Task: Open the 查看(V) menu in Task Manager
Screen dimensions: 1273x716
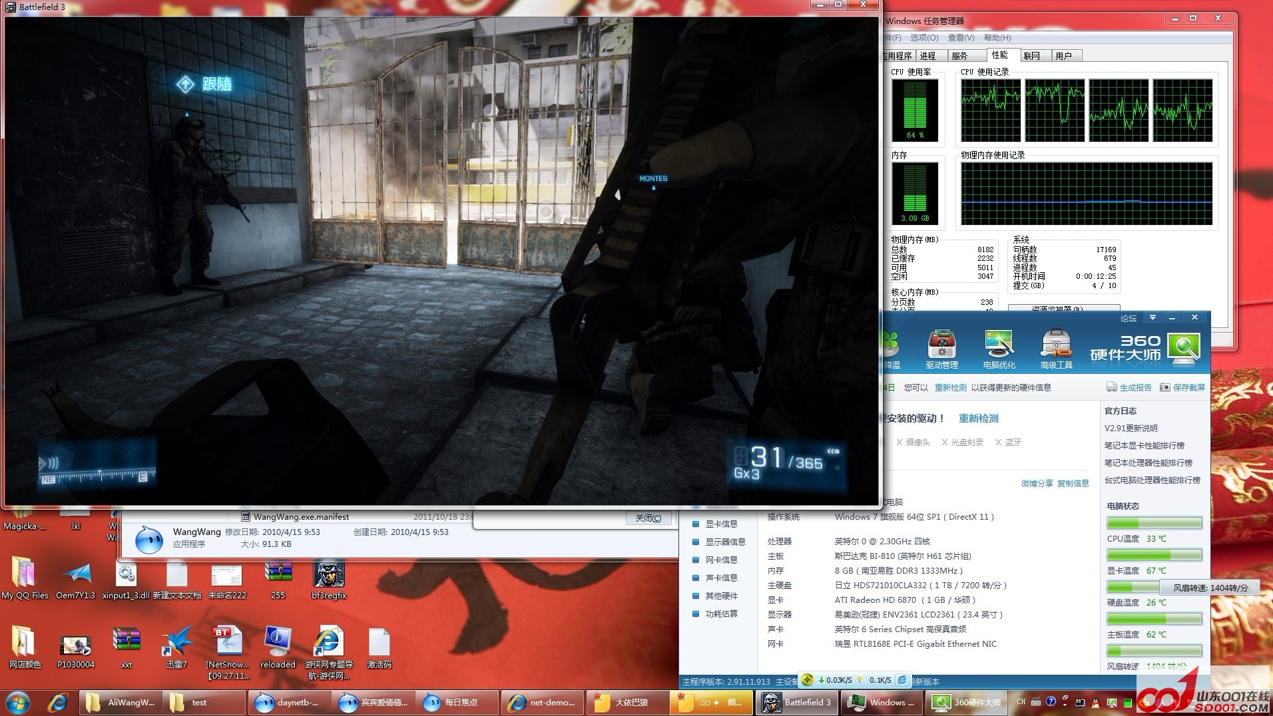Action: [x=961, y=38]
